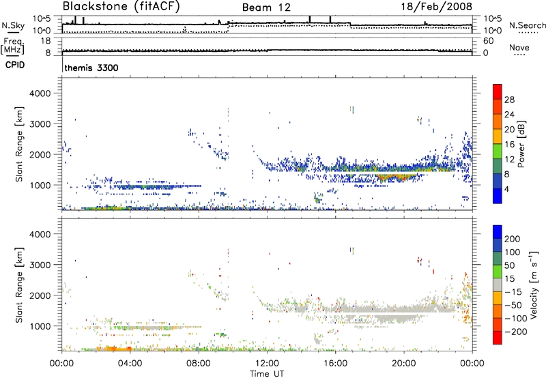Click the '200' value on Velocity colorbar
This screenshot has height=378, width=546.
(x=513, y=239)
